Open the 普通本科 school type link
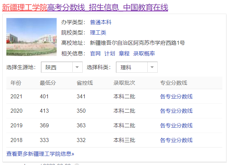The width and height of the screenshot is (230, 165). tap(101, 22)
